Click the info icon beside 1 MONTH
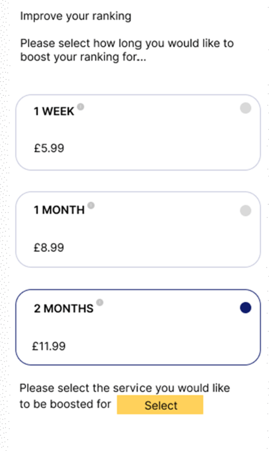Screen dimensions: 269x451 tap(91, 205)
